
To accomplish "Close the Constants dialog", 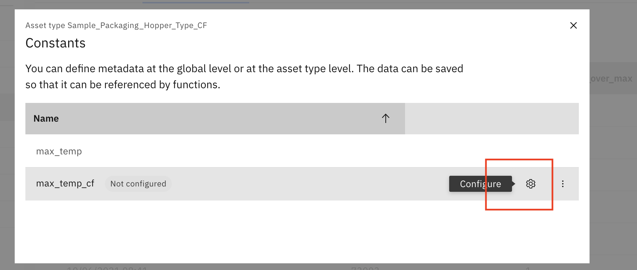I will pos(574,25).
